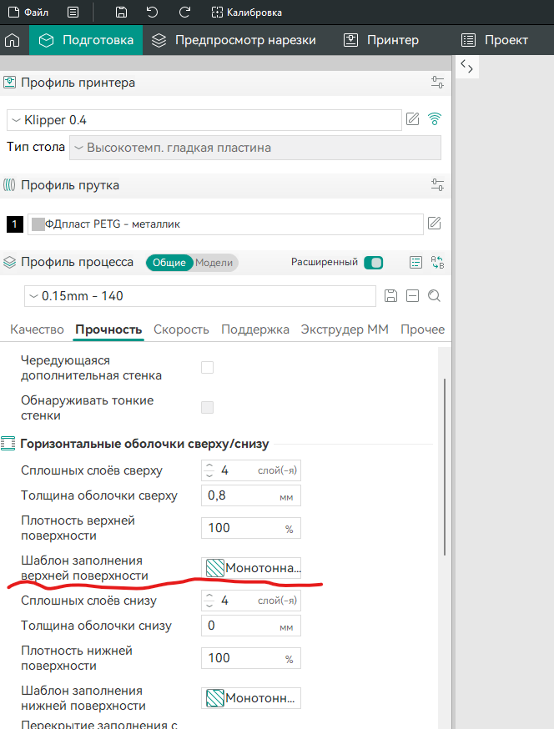The height and width of the screenshot is (729, 554).
Task: Switch to the Скорость tab
Action: 181,329
